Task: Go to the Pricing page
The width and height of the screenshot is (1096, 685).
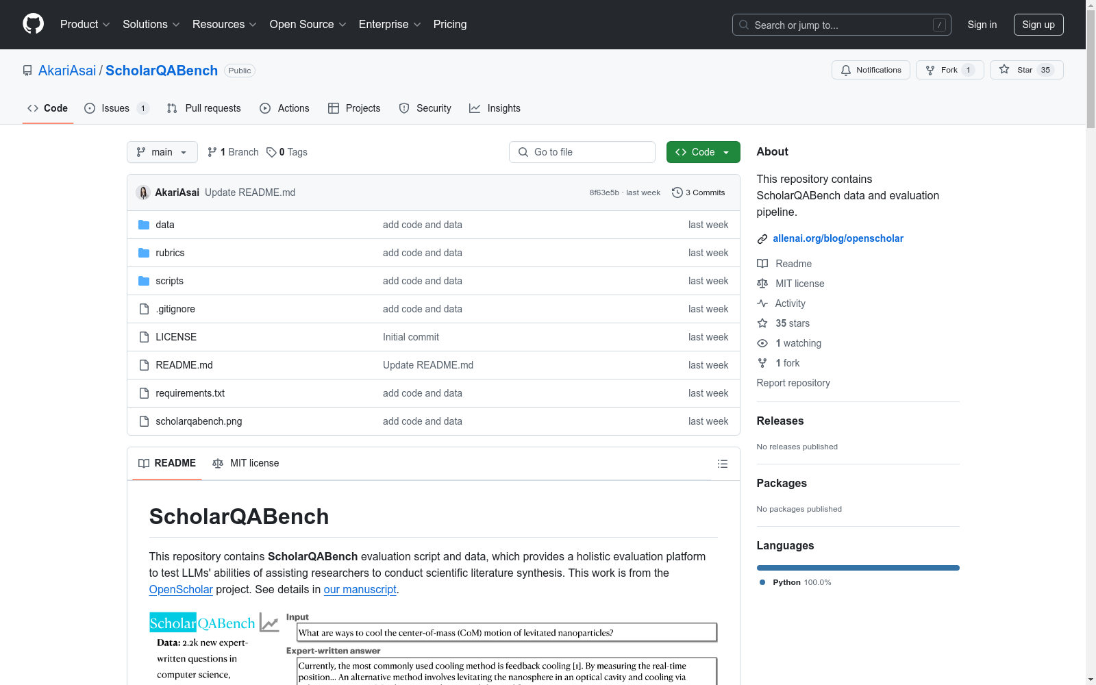Action: pos(450,24)
